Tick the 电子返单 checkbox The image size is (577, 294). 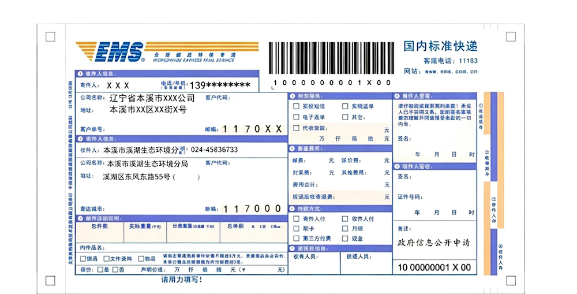(x=296, y=117)
